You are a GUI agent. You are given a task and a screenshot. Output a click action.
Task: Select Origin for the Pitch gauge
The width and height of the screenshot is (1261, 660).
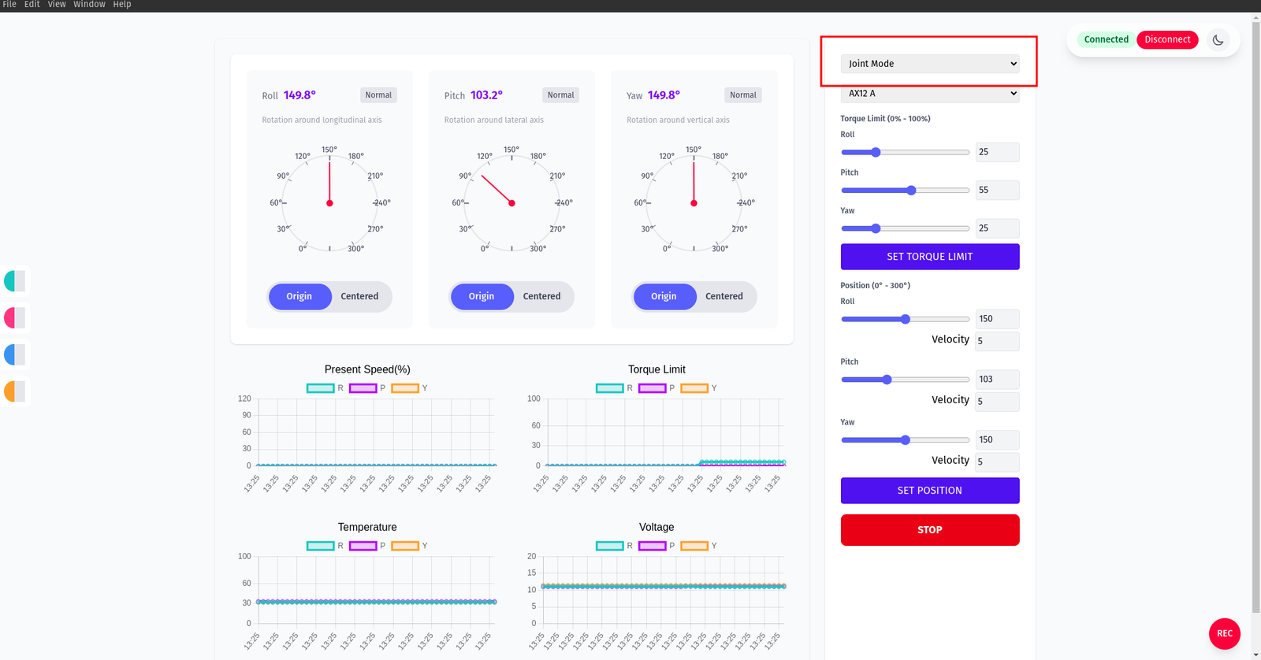482,297
